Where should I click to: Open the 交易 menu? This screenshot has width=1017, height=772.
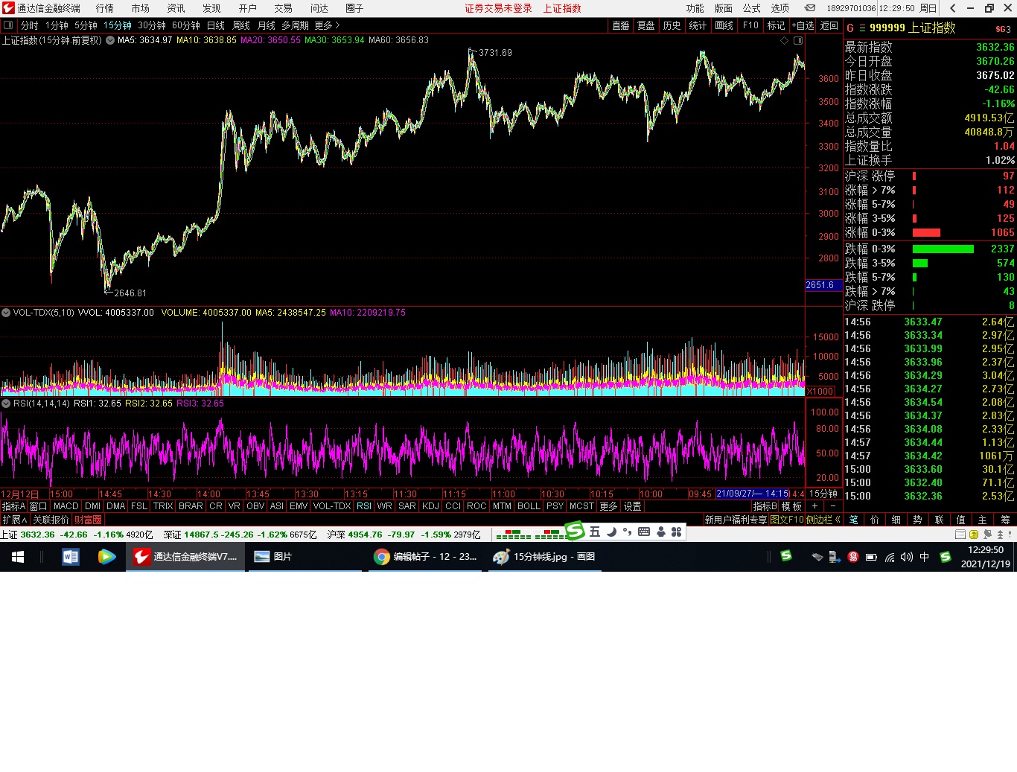coord(284,8)
